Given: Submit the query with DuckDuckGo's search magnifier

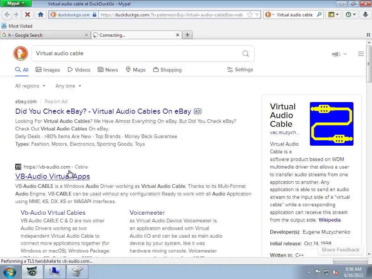Looking at the screenshot, I should click(x=246, y=54).
